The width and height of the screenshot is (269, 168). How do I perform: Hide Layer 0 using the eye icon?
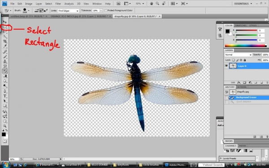226,66
